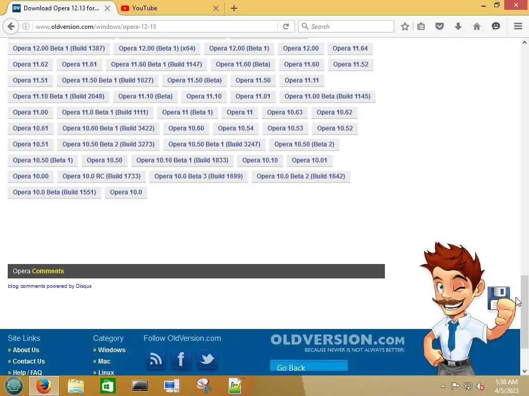Open the green notepad taskbar icon
Viewport: 529px width, 396px height.
[x=235, y=386]
